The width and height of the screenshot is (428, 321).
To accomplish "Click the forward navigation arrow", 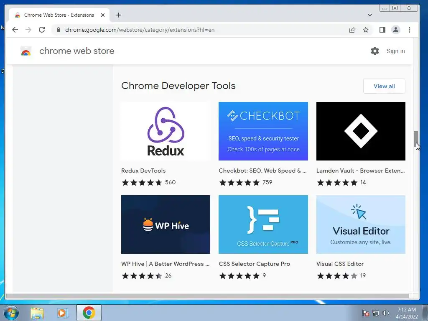I will 28,30.
